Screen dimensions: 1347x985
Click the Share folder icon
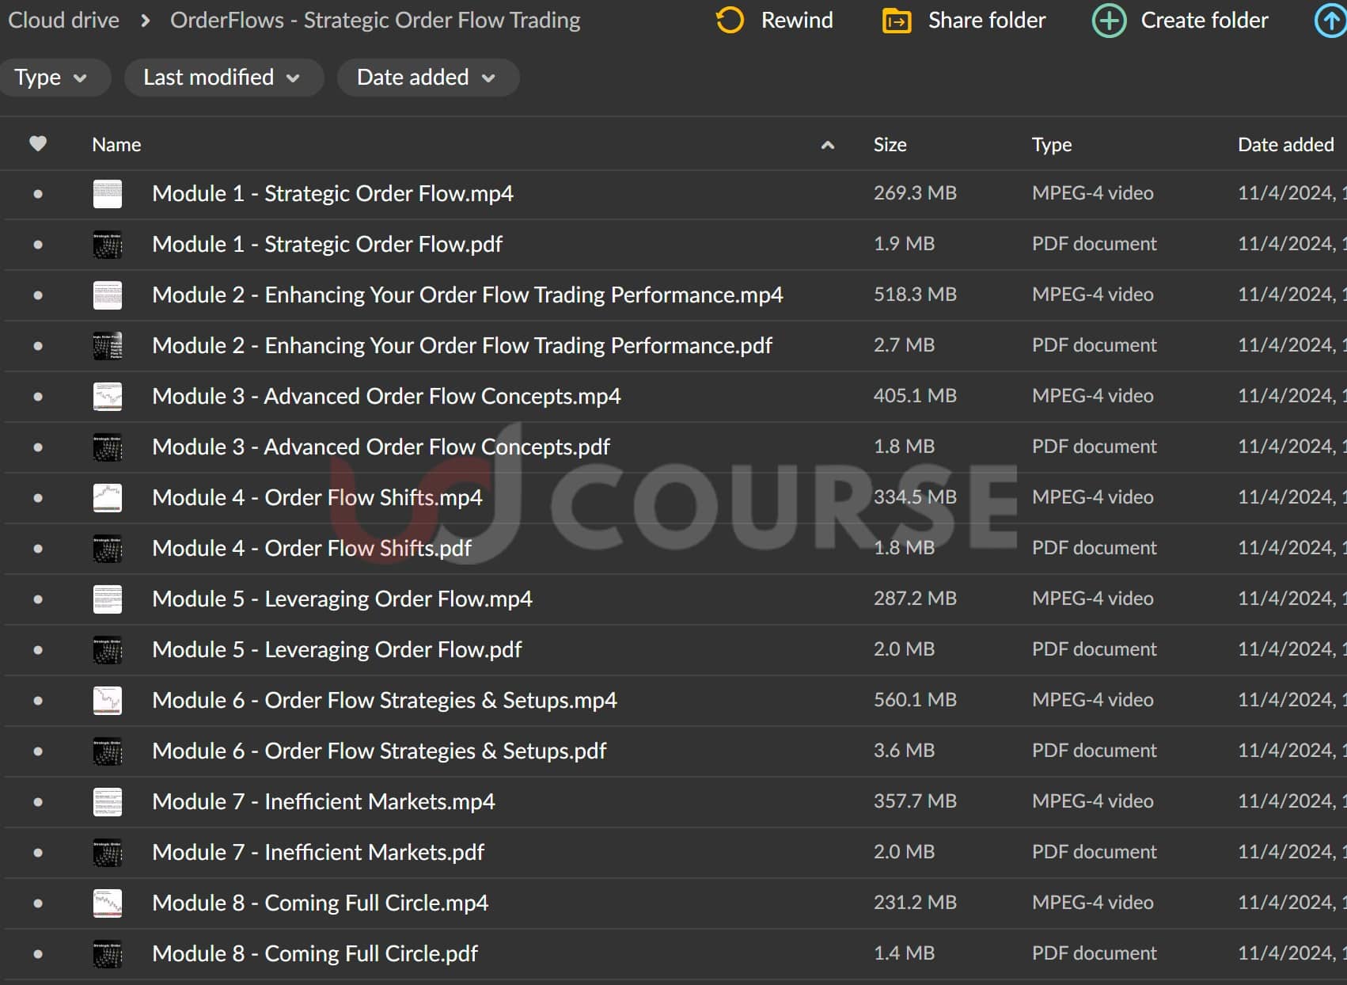pyautogui.click(x=896, y=21)
